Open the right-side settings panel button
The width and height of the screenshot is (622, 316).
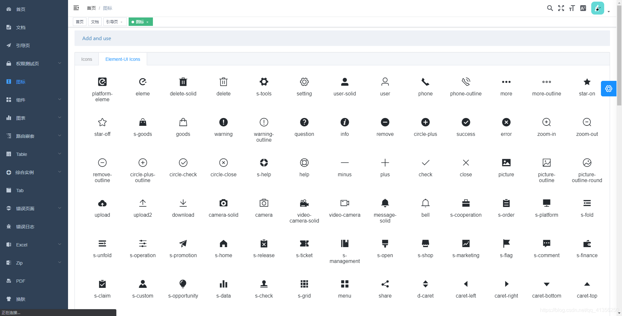tap(609, 89)
